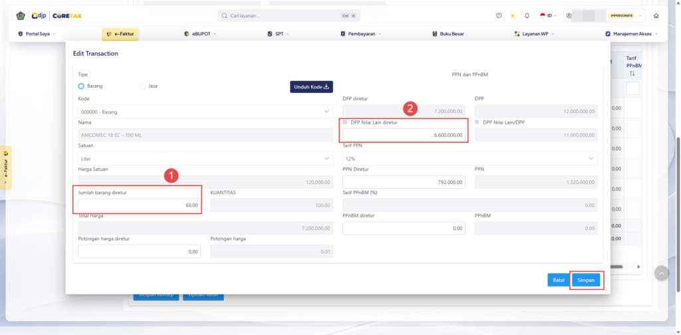Click the user profile avatar icon

569,16
